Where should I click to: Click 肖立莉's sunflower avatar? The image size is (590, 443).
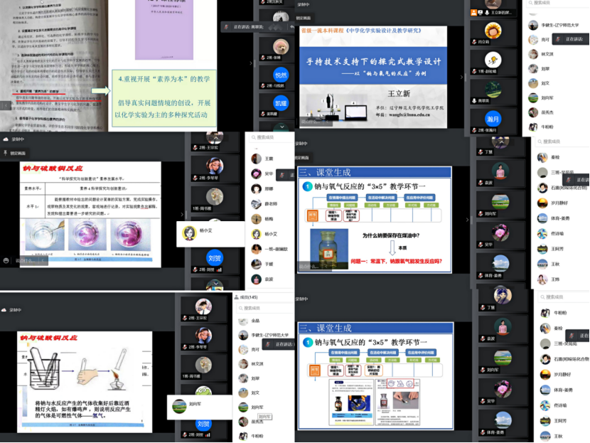pyautogui.click(x=493, y=31)
